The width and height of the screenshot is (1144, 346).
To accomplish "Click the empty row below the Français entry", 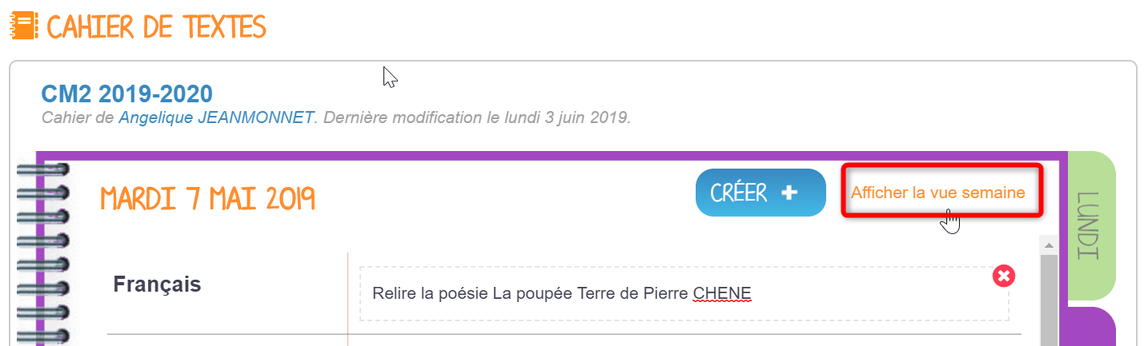I will (x=564, y=340).
